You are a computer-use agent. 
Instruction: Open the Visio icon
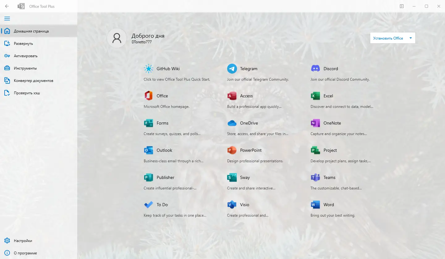click(232, 205)
